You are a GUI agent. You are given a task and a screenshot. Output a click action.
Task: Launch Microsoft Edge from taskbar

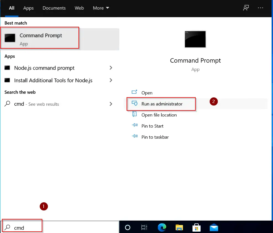tap(162, 227)
